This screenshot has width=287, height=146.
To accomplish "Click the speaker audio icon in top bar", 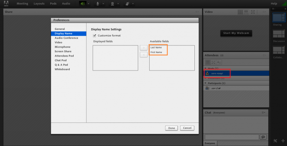I will pyautogui.click(x=83, y=4).
